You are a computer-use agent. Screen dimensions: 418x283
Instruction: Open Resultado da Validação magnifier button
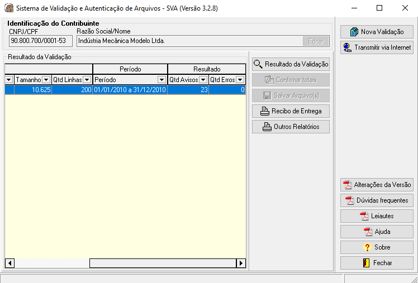point(291,64)
